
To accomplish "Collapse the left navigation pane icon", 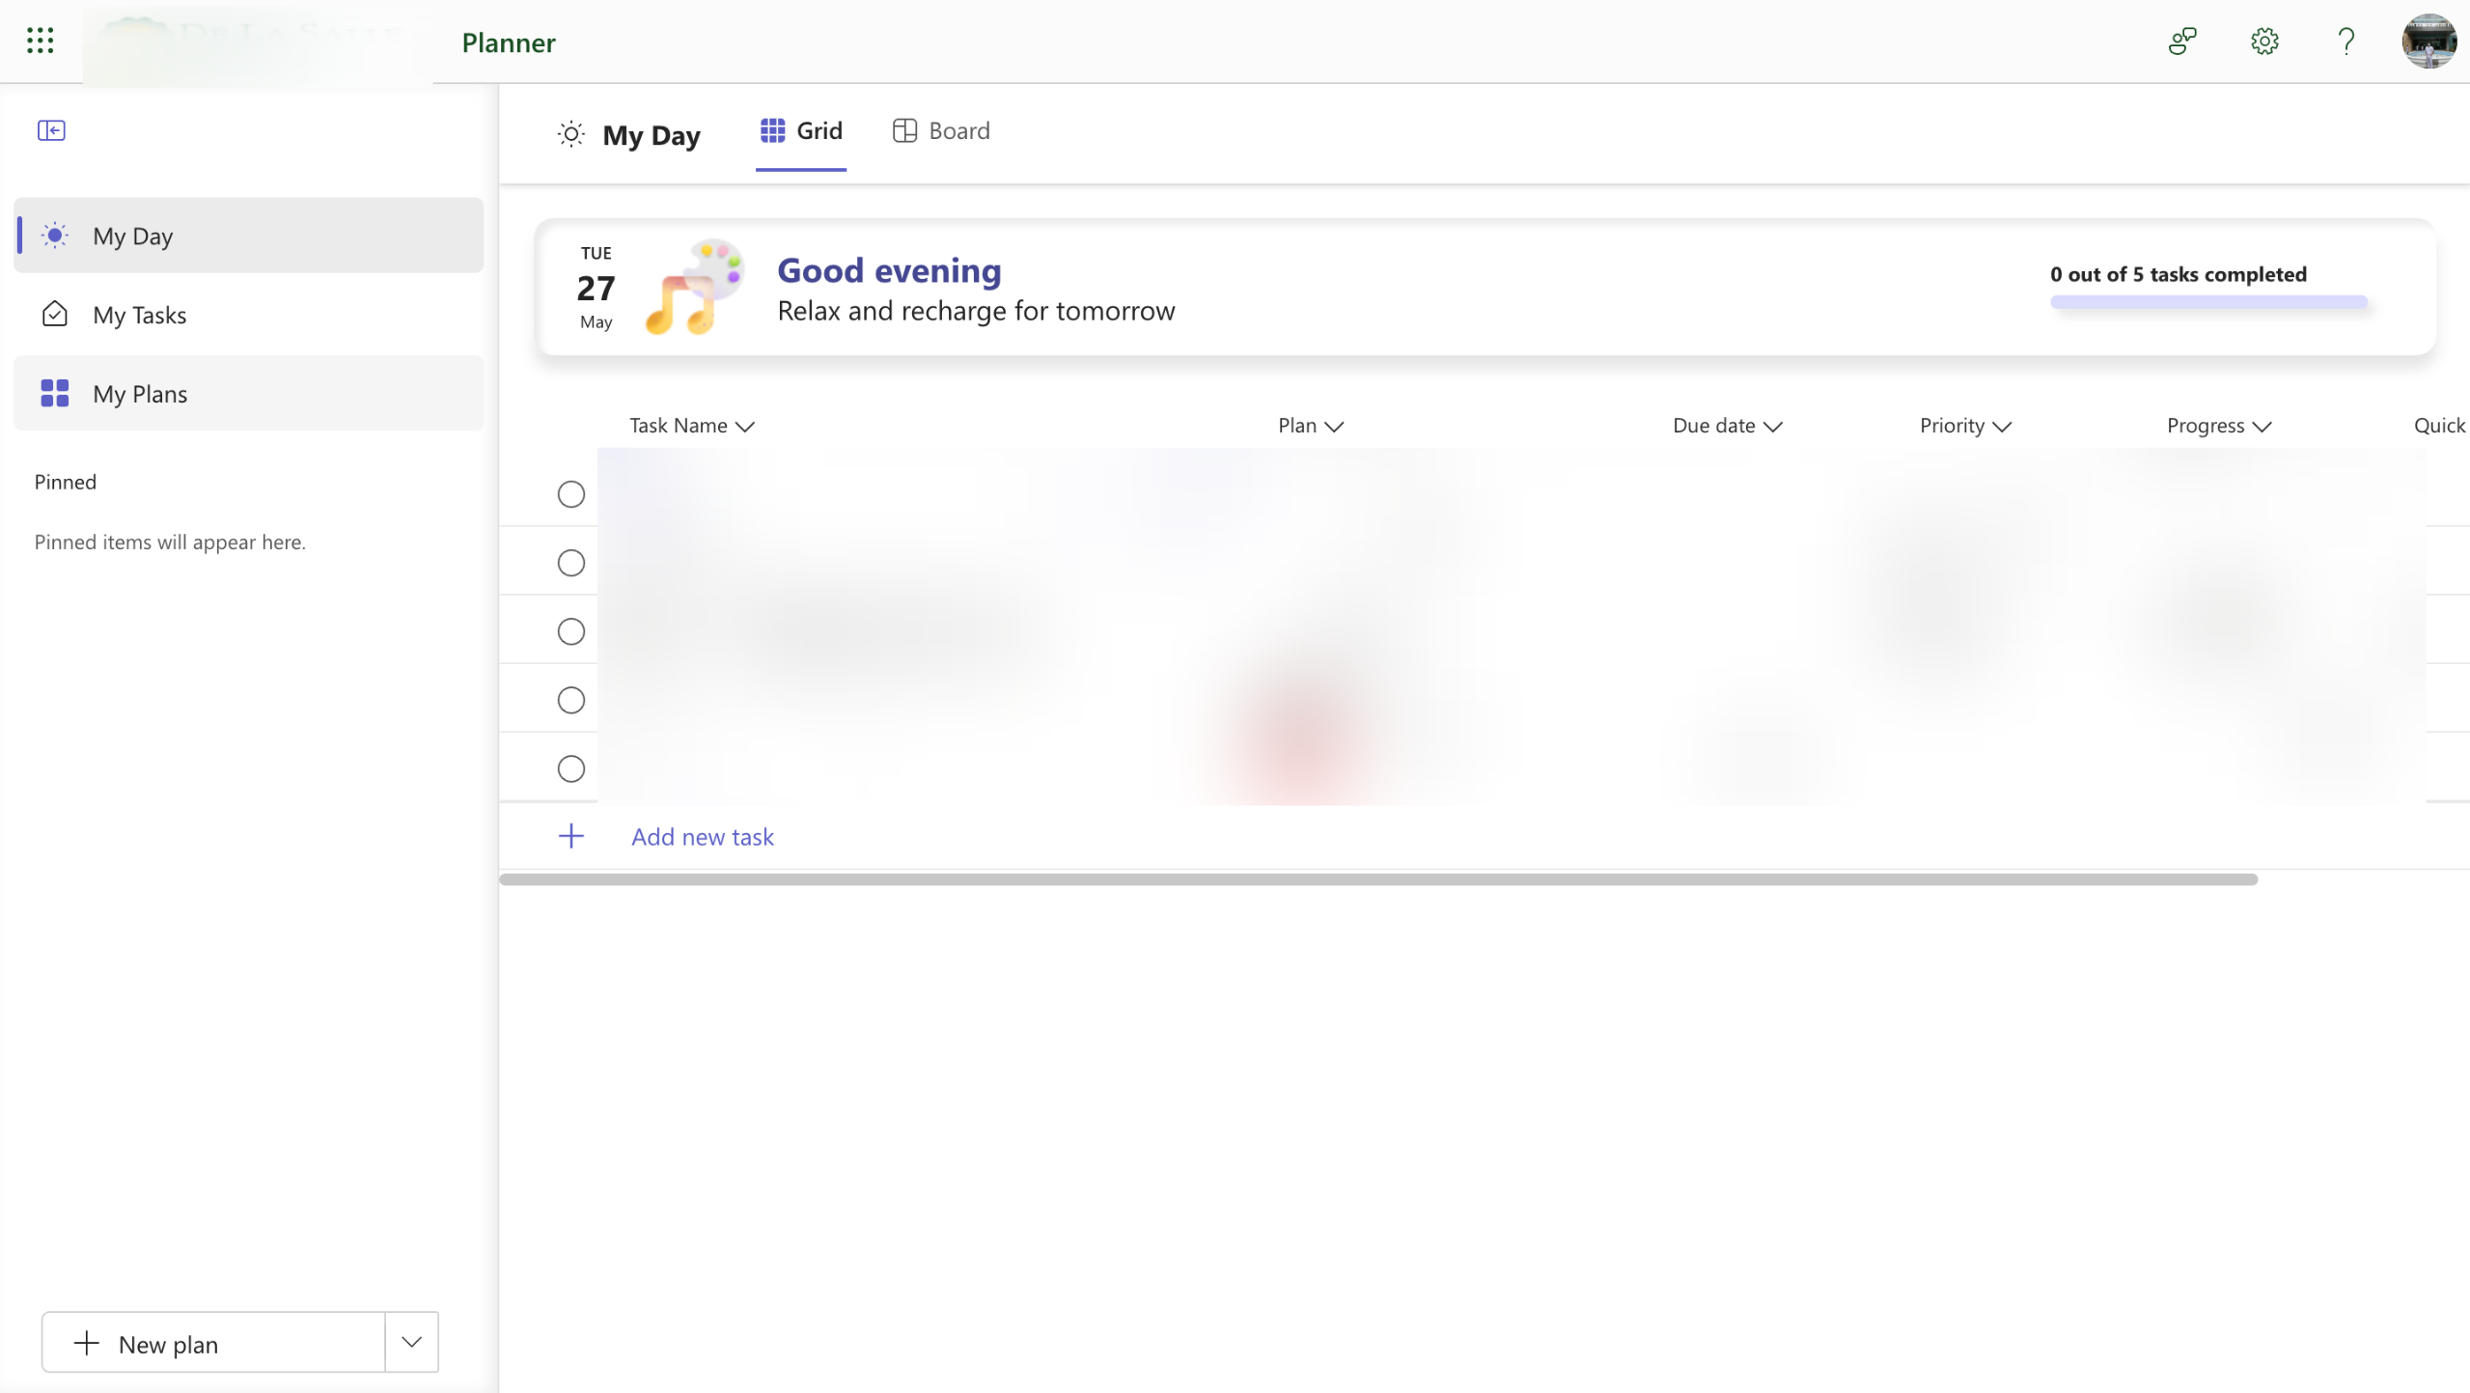I will pos(51,130).
